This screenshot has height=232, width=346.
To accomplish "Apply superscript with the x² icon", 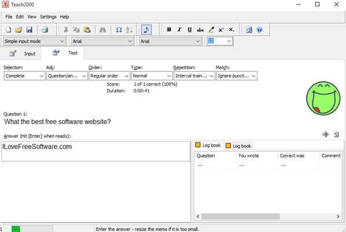I will (x=221, y=29).
